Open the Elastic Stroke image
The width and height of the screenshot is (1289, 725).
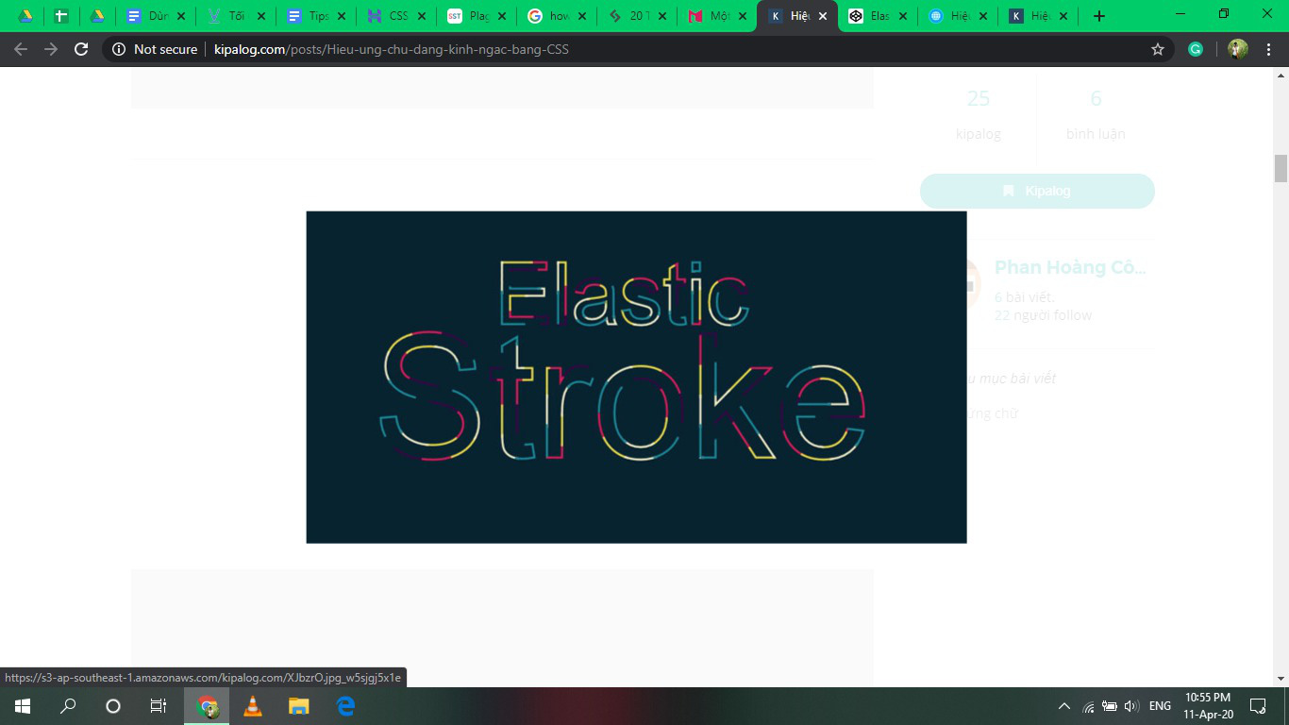(637, 377)
